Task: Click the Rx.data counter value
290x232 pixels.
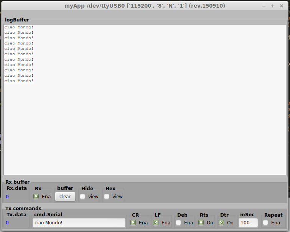Action: point(7,197)
